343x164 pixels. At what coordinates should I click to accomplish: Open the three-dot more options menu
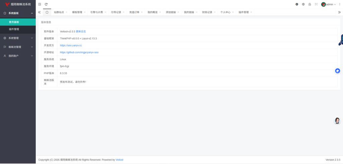point(340,4)
